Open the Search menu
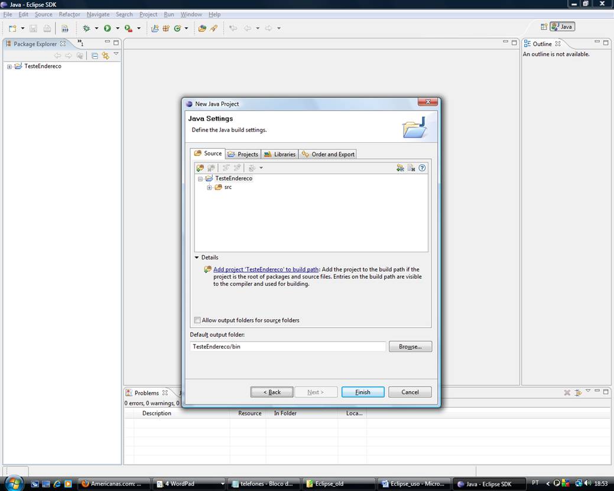614x491 pixels. [x=124, y=15]
